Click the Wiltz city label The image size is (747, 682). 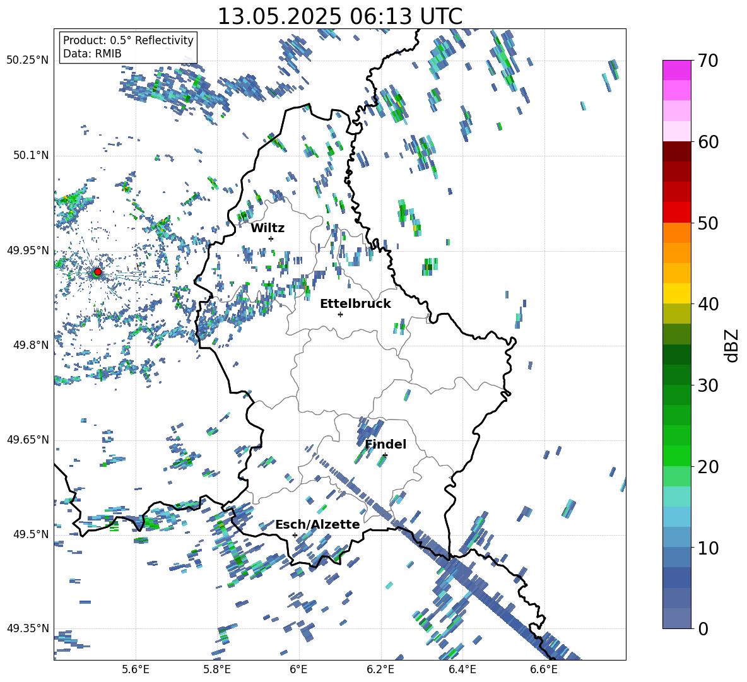[268, 228]
